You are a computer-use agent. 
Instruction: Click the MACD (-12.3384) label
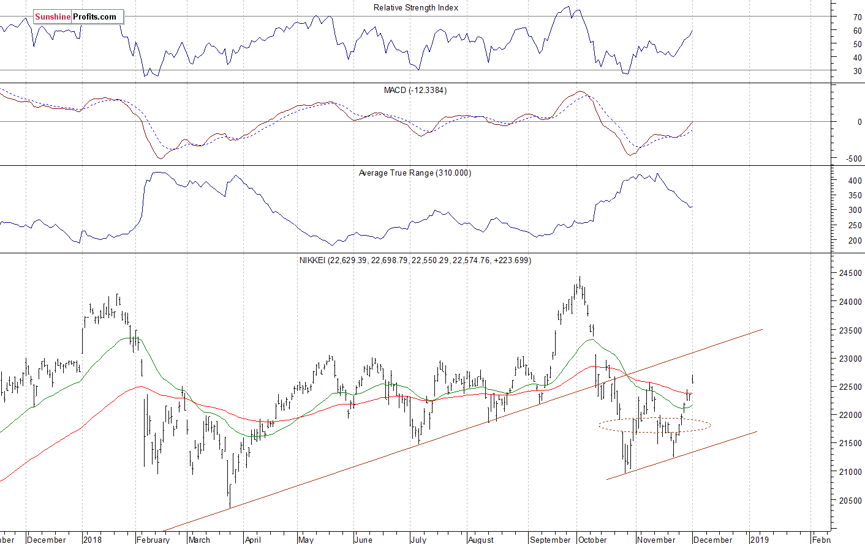coord(415,90)
